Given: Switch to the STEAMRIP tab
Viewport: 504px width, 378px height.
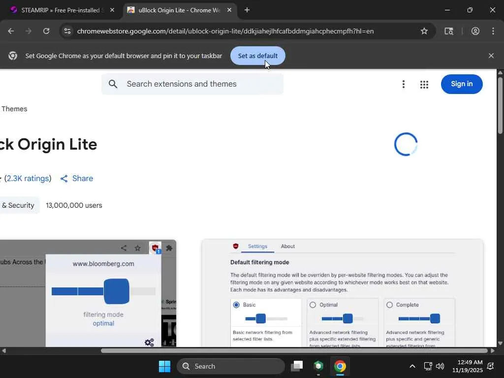Looking at the screenshot, I should [x=60, y=10].
